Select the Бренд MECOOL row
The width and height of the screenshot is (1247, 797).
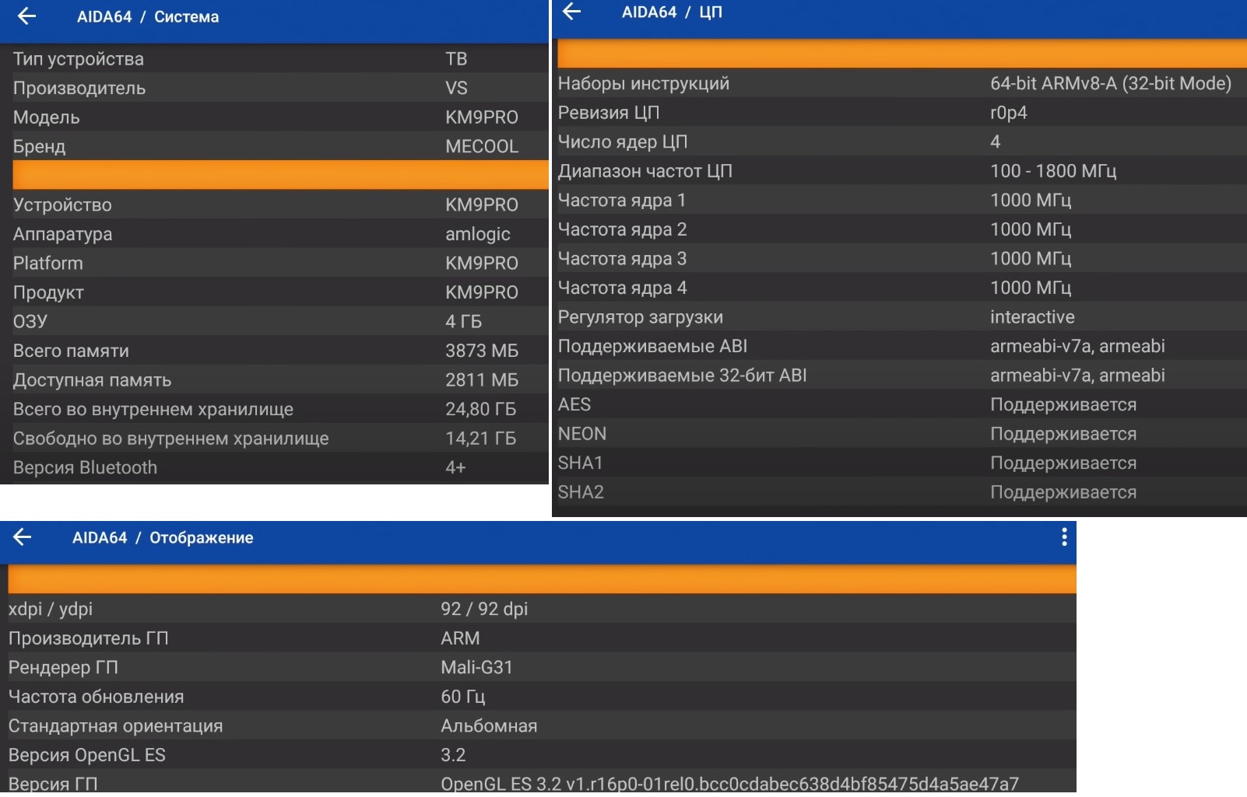[274, 146]
